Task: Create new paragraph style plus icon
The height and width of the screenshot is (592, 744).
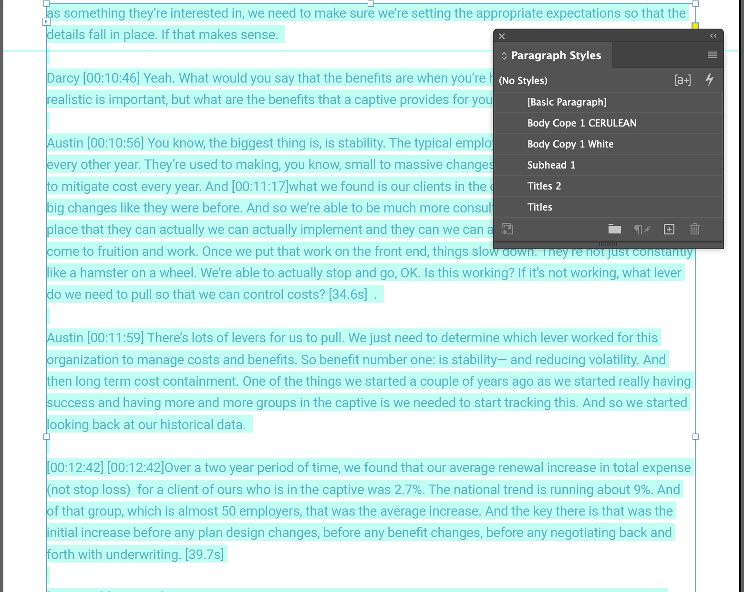Action: pos(669,229)
